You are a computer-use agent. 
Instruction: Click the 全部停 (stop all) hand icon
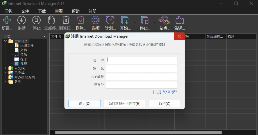click(51, 20)
